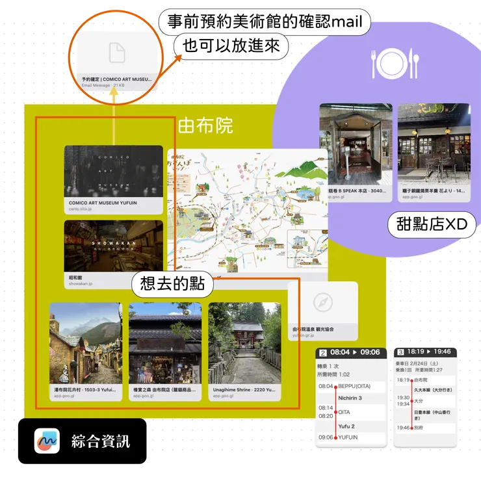Click the Yufu 2 train name
Image resolution: width=481 pixels, height=481 pixels.
click(x=346, y=426)
